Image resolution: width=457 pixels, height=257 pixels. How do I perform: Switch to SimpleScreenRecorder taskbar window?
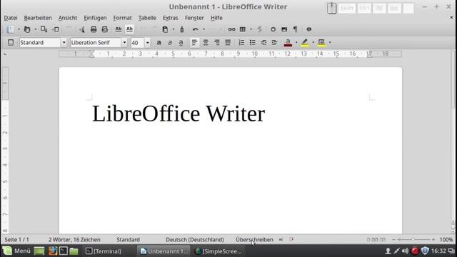(x=219, y=251)
